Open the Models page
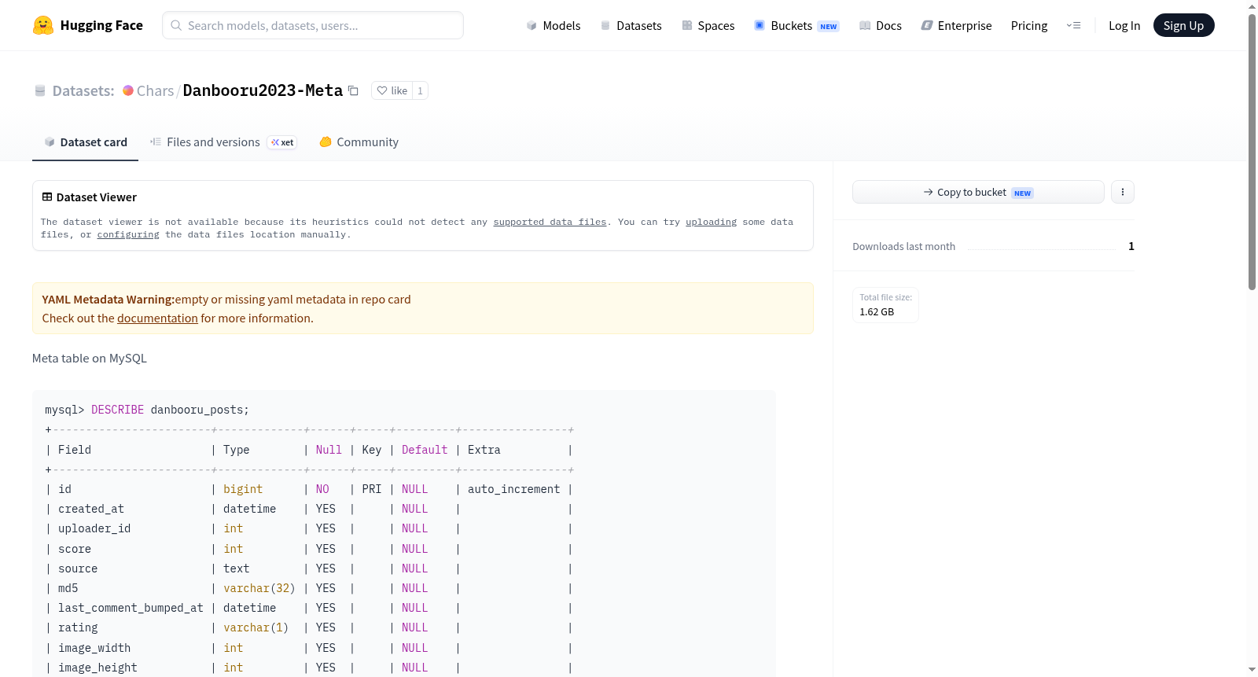 (x=554, y=25)
